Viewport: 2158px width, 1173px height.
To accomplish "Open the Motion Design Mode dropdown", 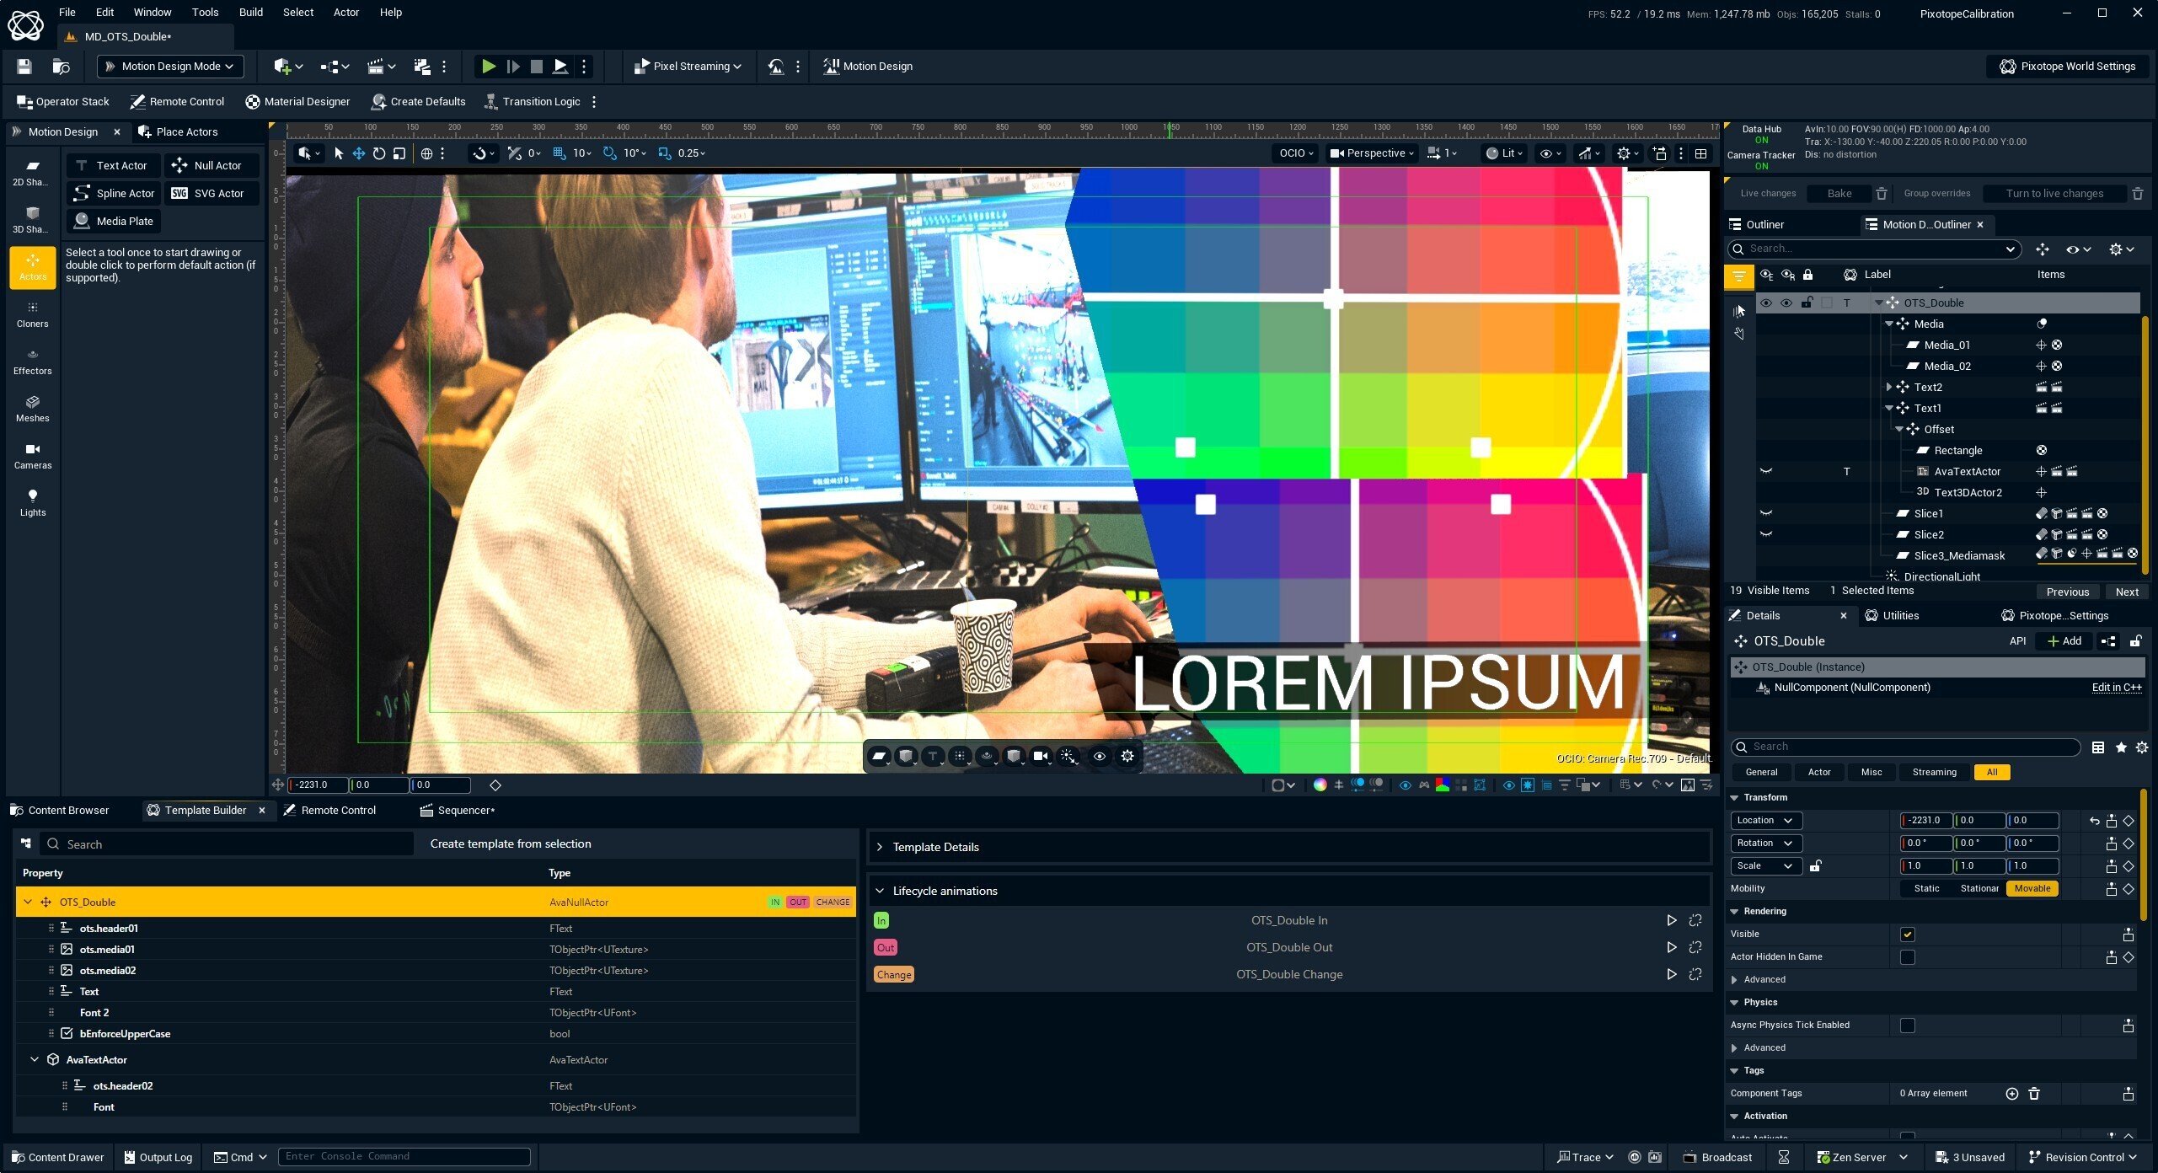I will pyautogui.click(x=169, y=66).
